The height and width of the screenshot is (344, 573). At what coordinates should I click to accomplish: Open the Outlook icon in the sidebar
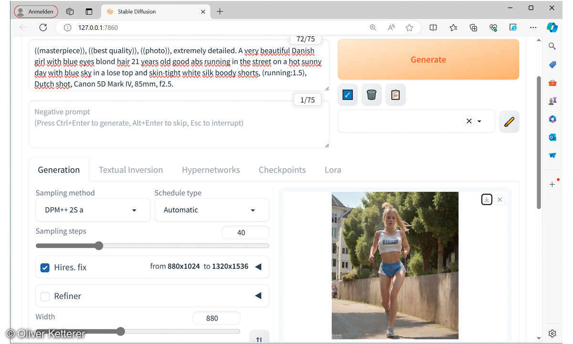click(552, 137)
